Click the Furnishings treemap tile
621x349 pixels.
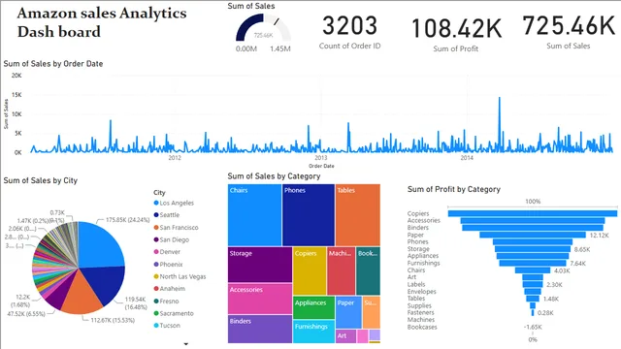(314, 332)
